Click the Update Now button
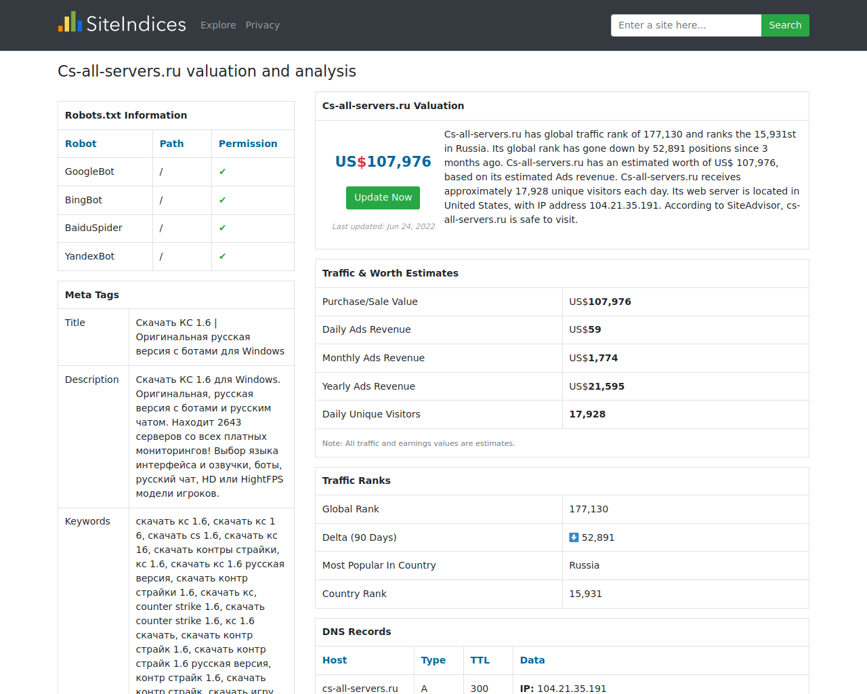 point(383,197)
